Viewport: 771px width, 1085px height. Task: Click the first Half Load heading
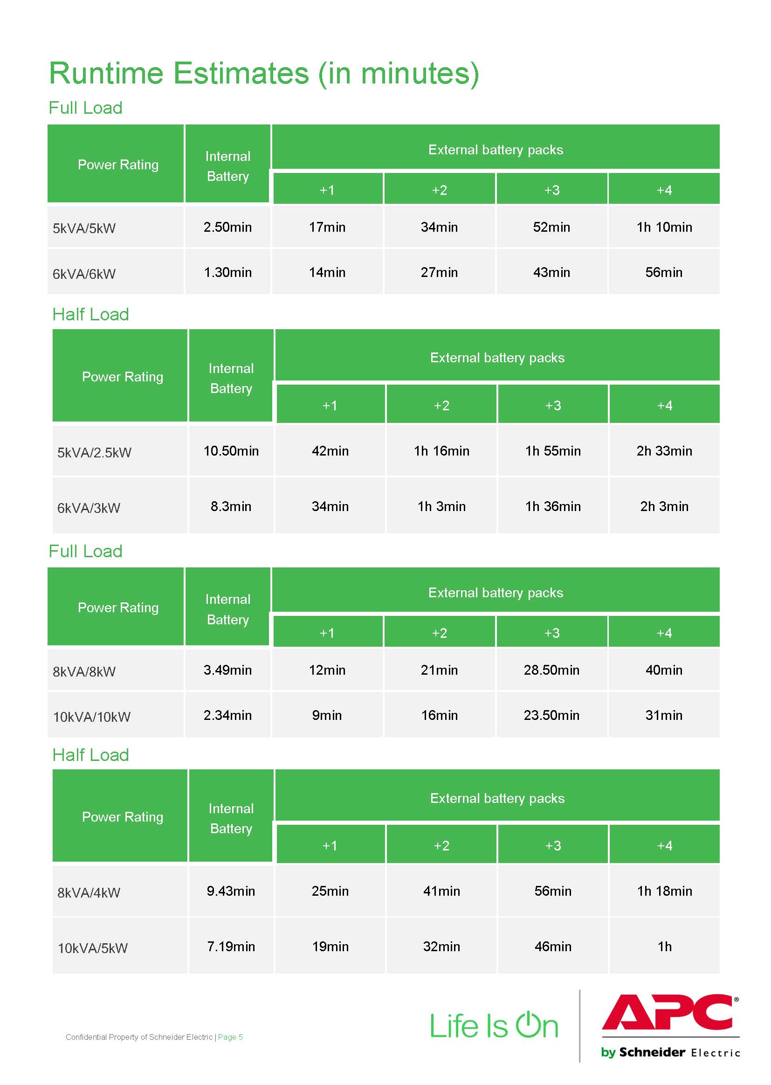[x=90, y=314]
